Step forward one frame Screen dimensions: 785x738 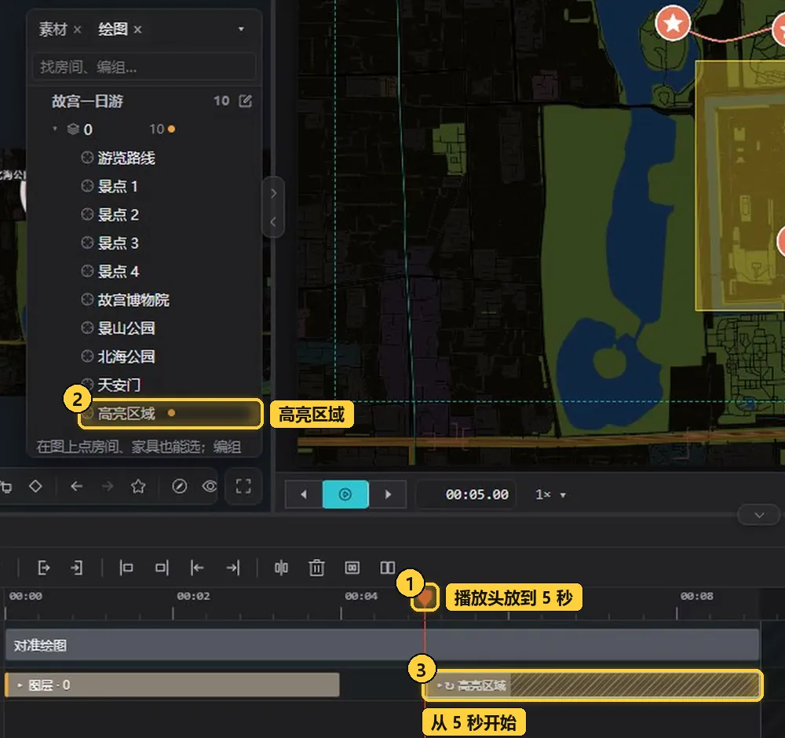point(388,495)
